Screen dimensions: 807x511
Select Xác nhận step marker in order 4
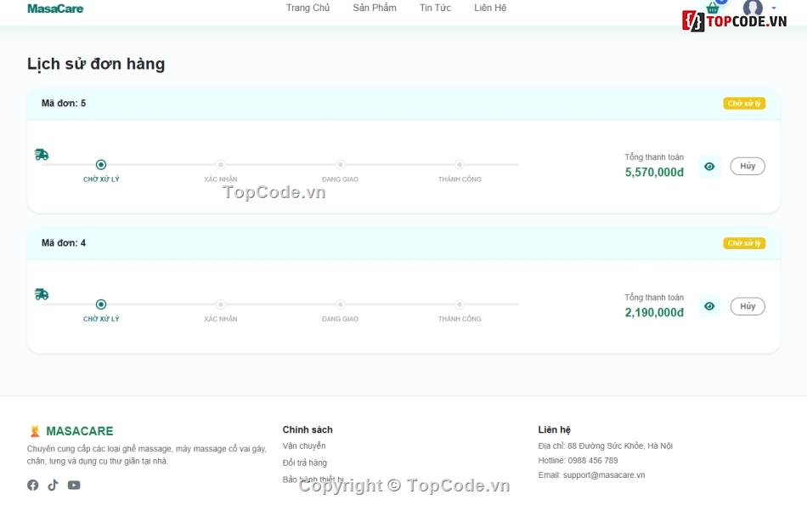pos(220,304)
